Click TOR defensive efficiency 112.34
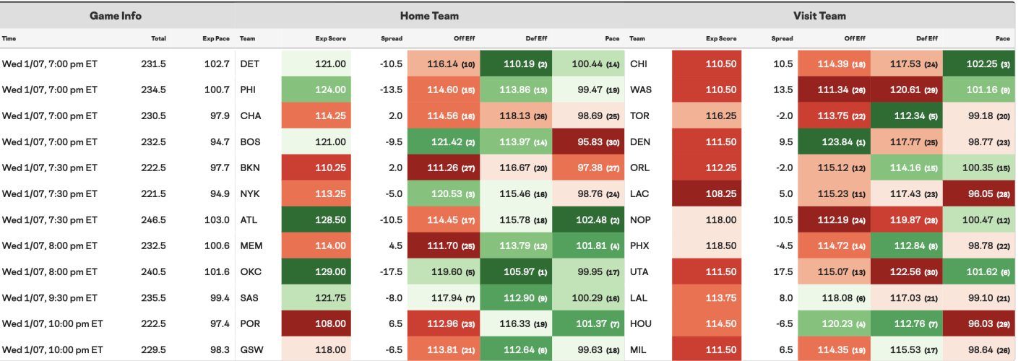Viewport: 1026px width, 361px height. 906,116
